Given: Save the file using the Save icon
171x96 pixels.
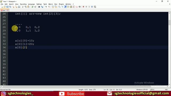Looking at the screenshot, I should coord(7,7).
